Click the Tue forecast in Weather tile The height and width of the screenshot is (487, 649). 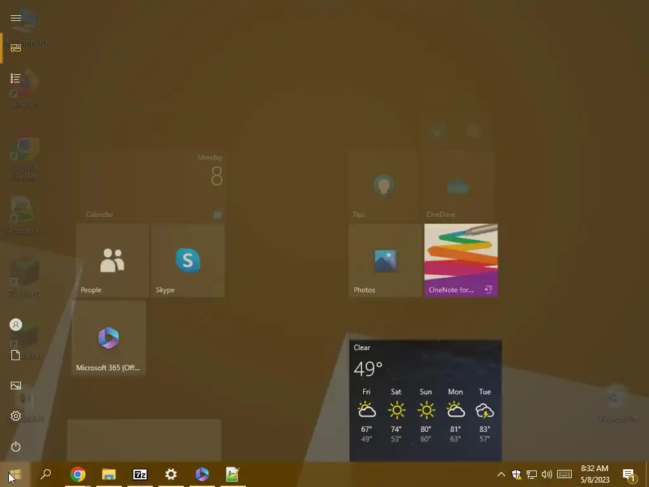pyautogui.click(x=485, y=416)
